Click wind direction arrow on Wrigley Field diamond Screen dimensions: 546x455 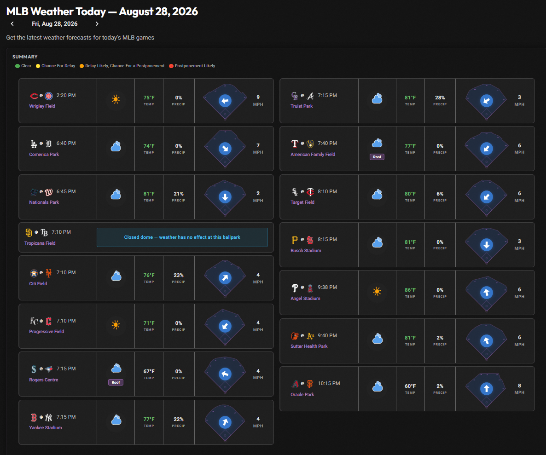225,101
